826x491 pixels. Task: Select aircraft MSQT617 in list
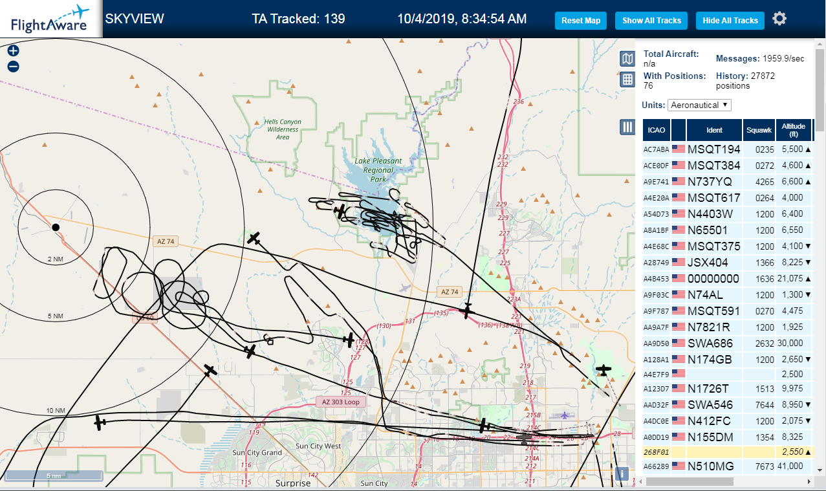tap(727, 198)
